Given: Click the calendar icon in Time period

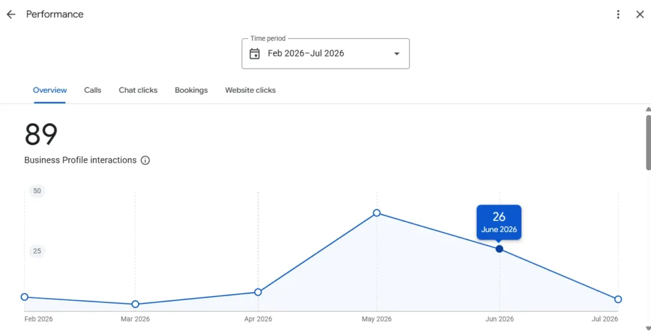Looking at the screenshot, I should 254,53.
